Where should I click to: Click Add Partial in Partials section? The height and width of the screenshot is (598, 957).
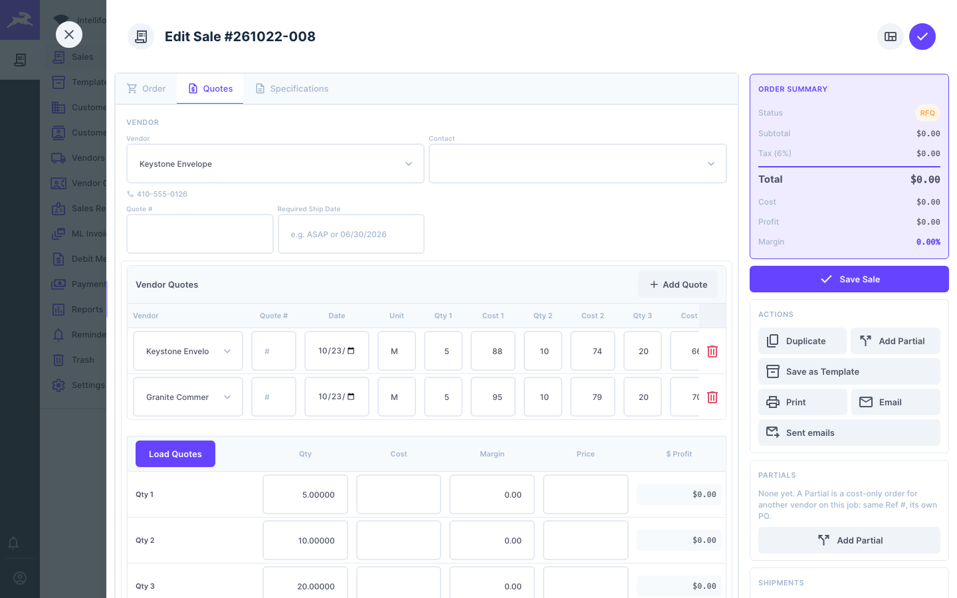849,540
